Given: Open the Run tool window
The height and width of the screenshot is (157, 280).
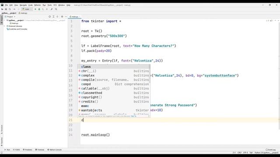Looking at the screenshot, I should pyautogui.click(x=7, y=150).
